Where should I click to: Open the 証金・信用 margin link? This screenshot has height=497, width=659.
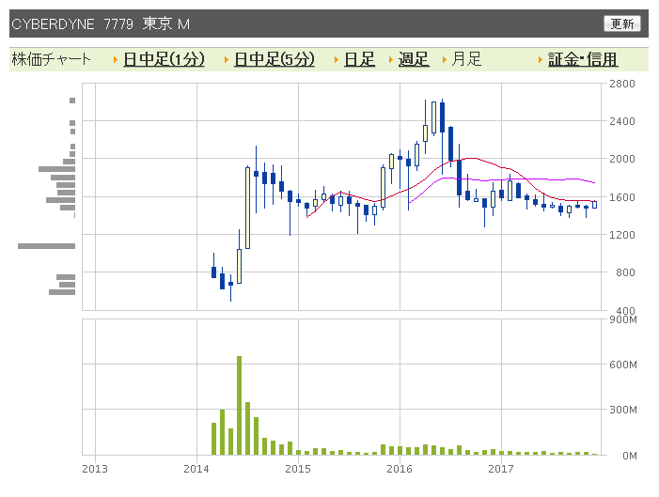583,59
